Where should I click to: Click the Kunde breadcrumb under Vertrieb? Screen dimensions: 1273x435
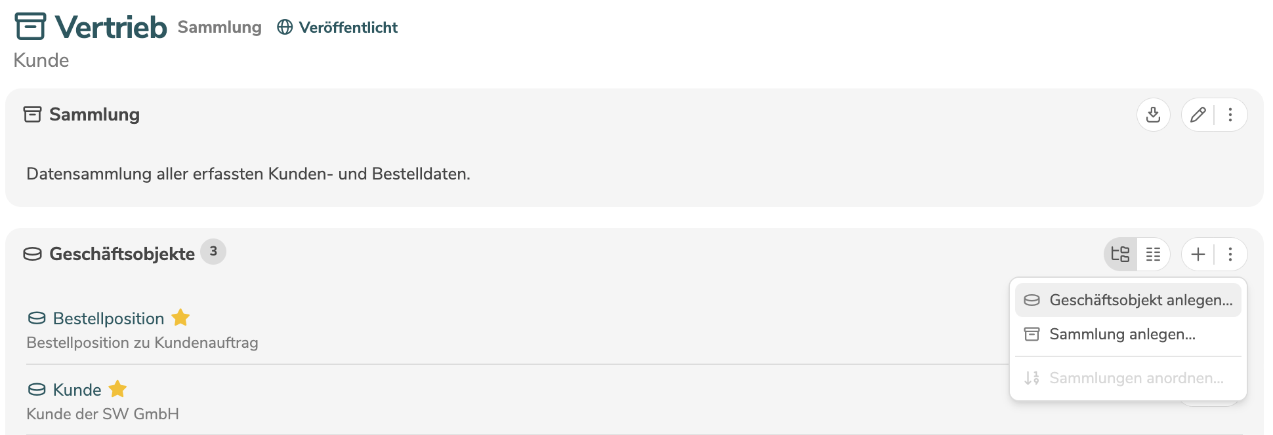(41, 60)
